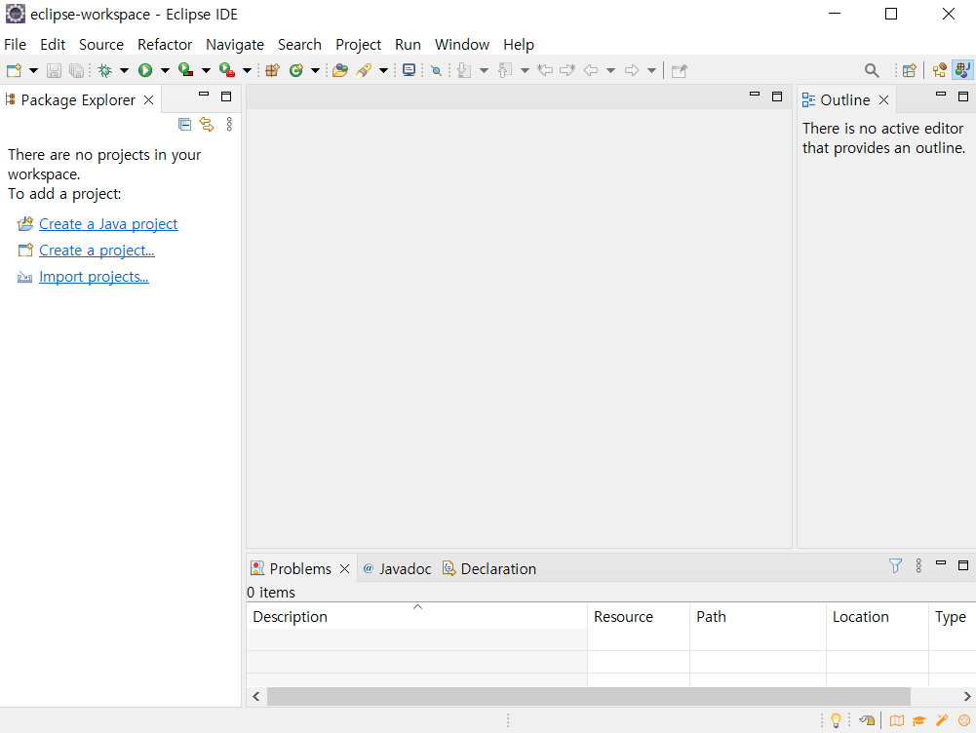Toggle the active Java perspective button

963,70
